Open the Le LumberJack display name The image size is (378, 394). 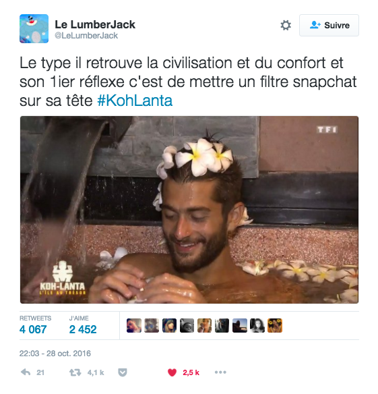(95, 24)
